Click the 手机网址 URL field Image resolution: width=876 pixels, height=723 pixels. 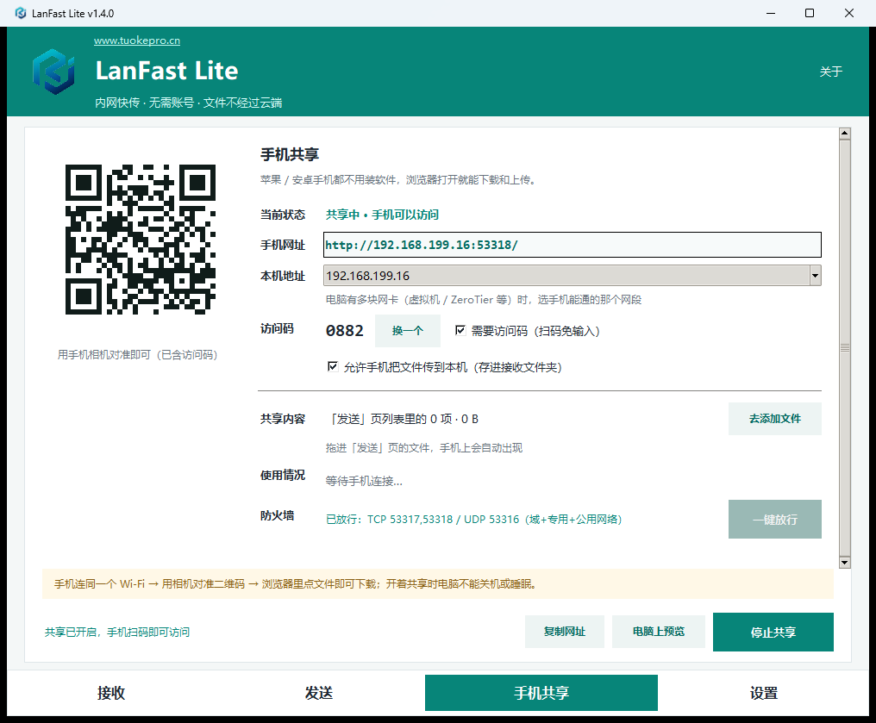[x=573, y=245]
